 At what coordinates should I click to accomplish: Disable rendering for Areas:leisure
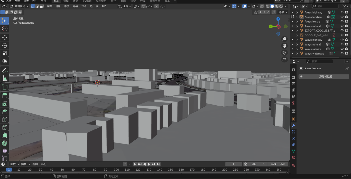tap(346, 21)
